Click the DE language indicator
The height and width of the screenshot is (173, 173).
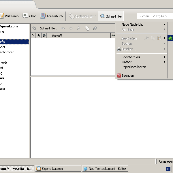tap(168, 169)
